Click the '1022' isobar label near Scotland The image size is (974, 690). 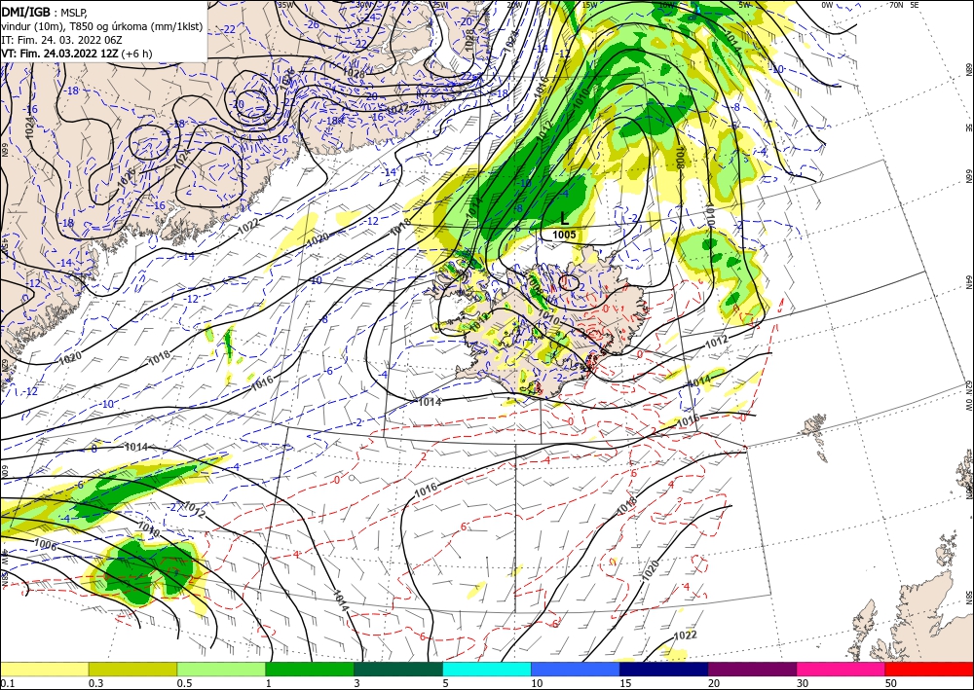point(685,635)
